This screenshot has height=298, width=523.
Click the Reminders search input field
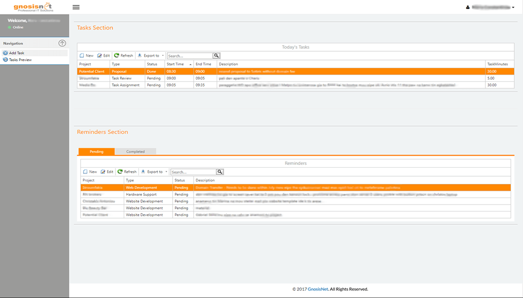[x=193, y=172]
